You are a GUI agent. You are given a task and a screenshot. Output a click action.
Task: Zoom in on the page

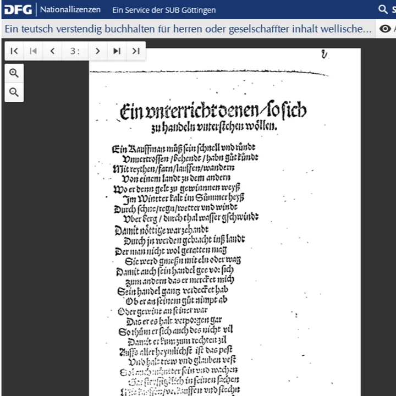(14, 73)
